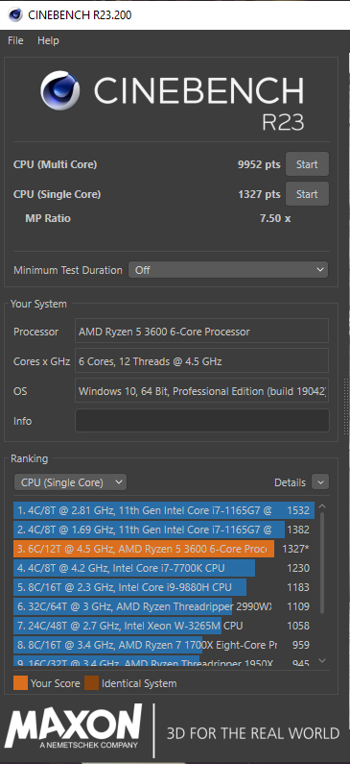Screen dimensions: 350x764
Task: Click the Cinebench sphere logo
Action: coord(60,90)
